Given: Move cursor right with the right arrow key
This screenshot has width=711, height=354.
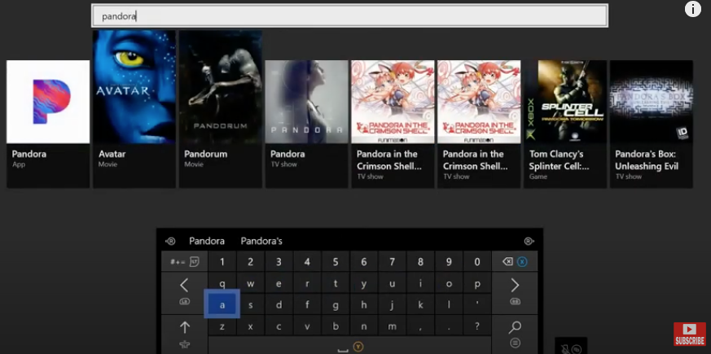Looking at the screenshot, I should tap(515, 285).
